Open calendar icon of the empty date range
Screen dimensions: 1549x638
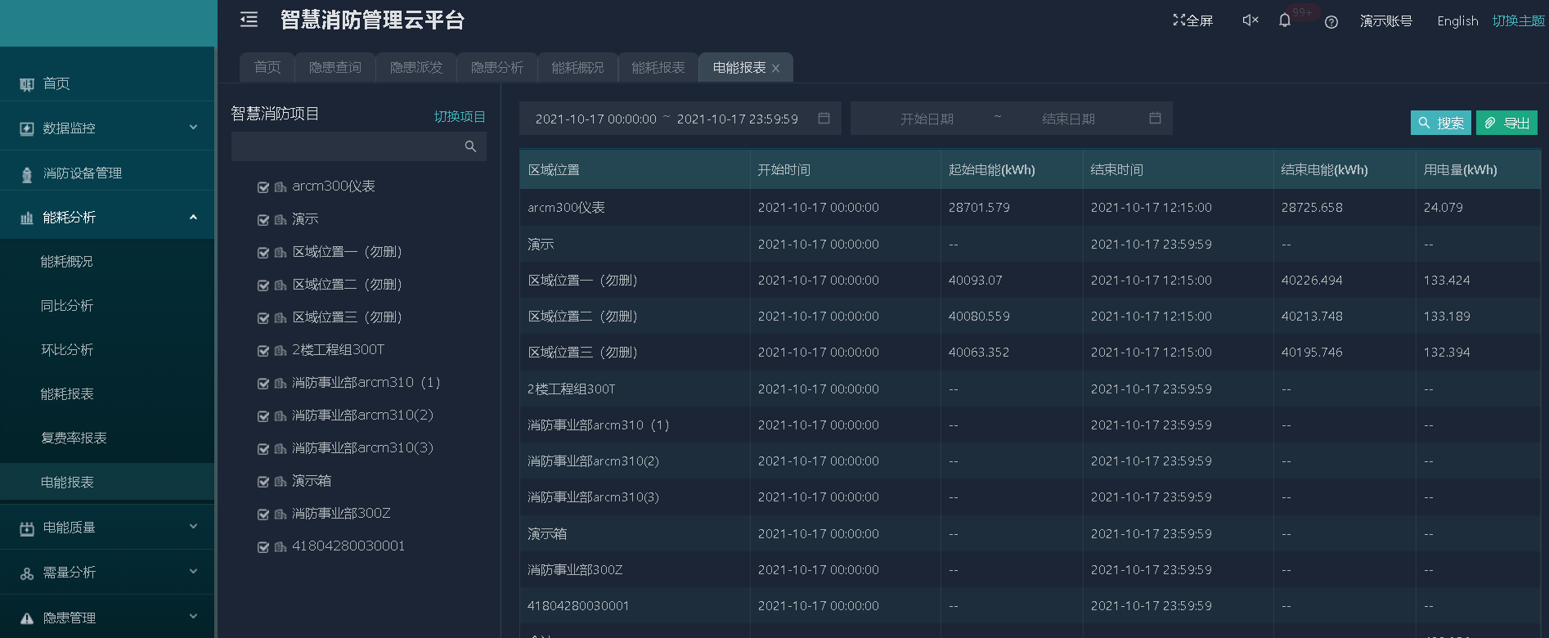(1155, 119)
